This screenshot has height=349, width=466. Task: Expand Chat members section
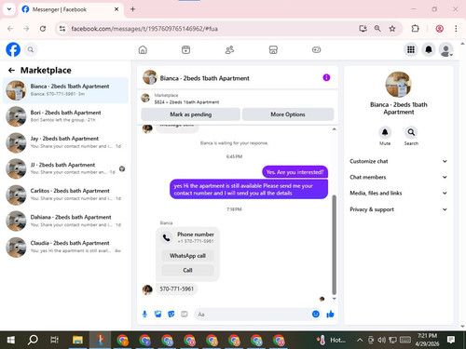399,177
